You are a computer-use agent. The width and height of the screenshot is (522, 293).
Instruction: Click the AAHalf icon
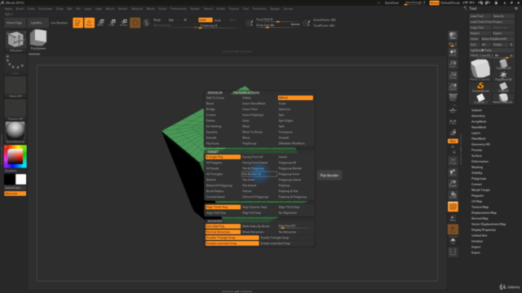[x=453, y=87]
